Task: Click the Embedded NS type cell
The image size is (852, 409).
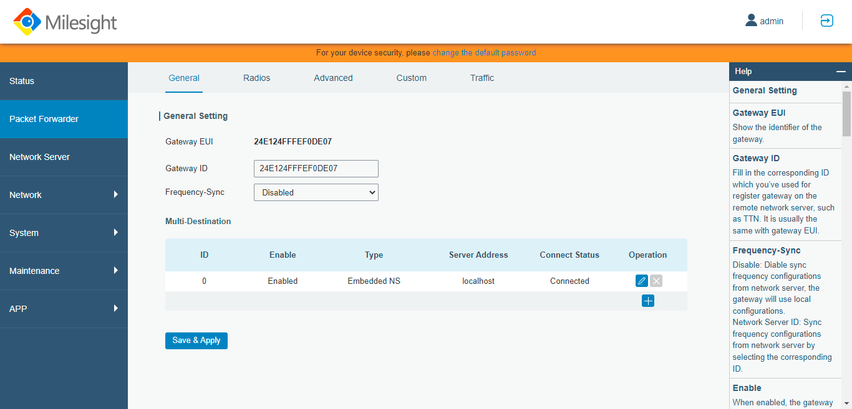Action: [x=374, y=281]
